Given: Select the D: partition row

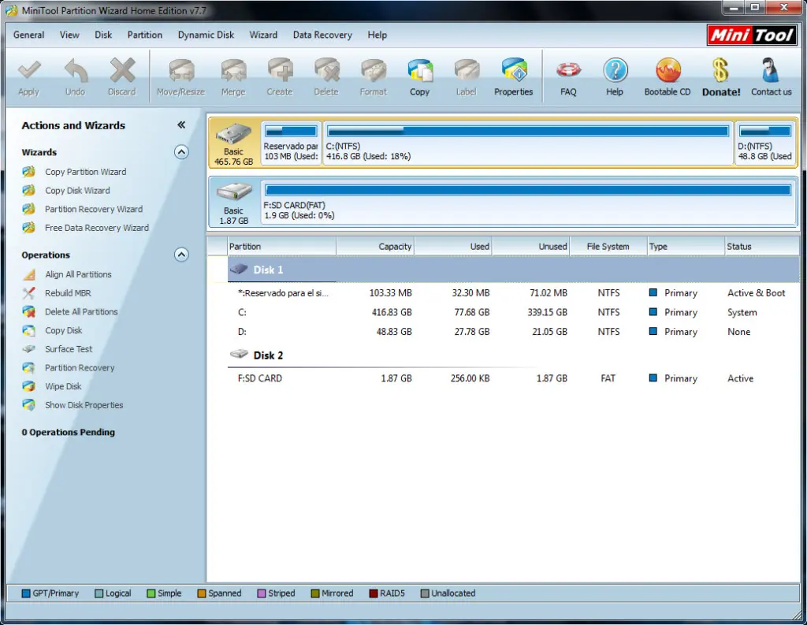Looking at the screenshot, I should [x=513, y=332].
